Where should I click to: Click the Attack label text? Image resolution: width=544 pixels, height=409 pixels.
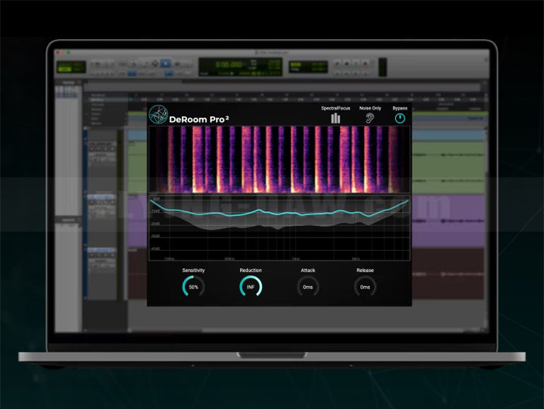pos(308,270)
